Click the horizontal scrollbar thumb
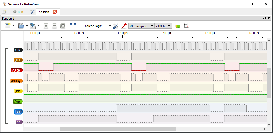 point(118,129)
